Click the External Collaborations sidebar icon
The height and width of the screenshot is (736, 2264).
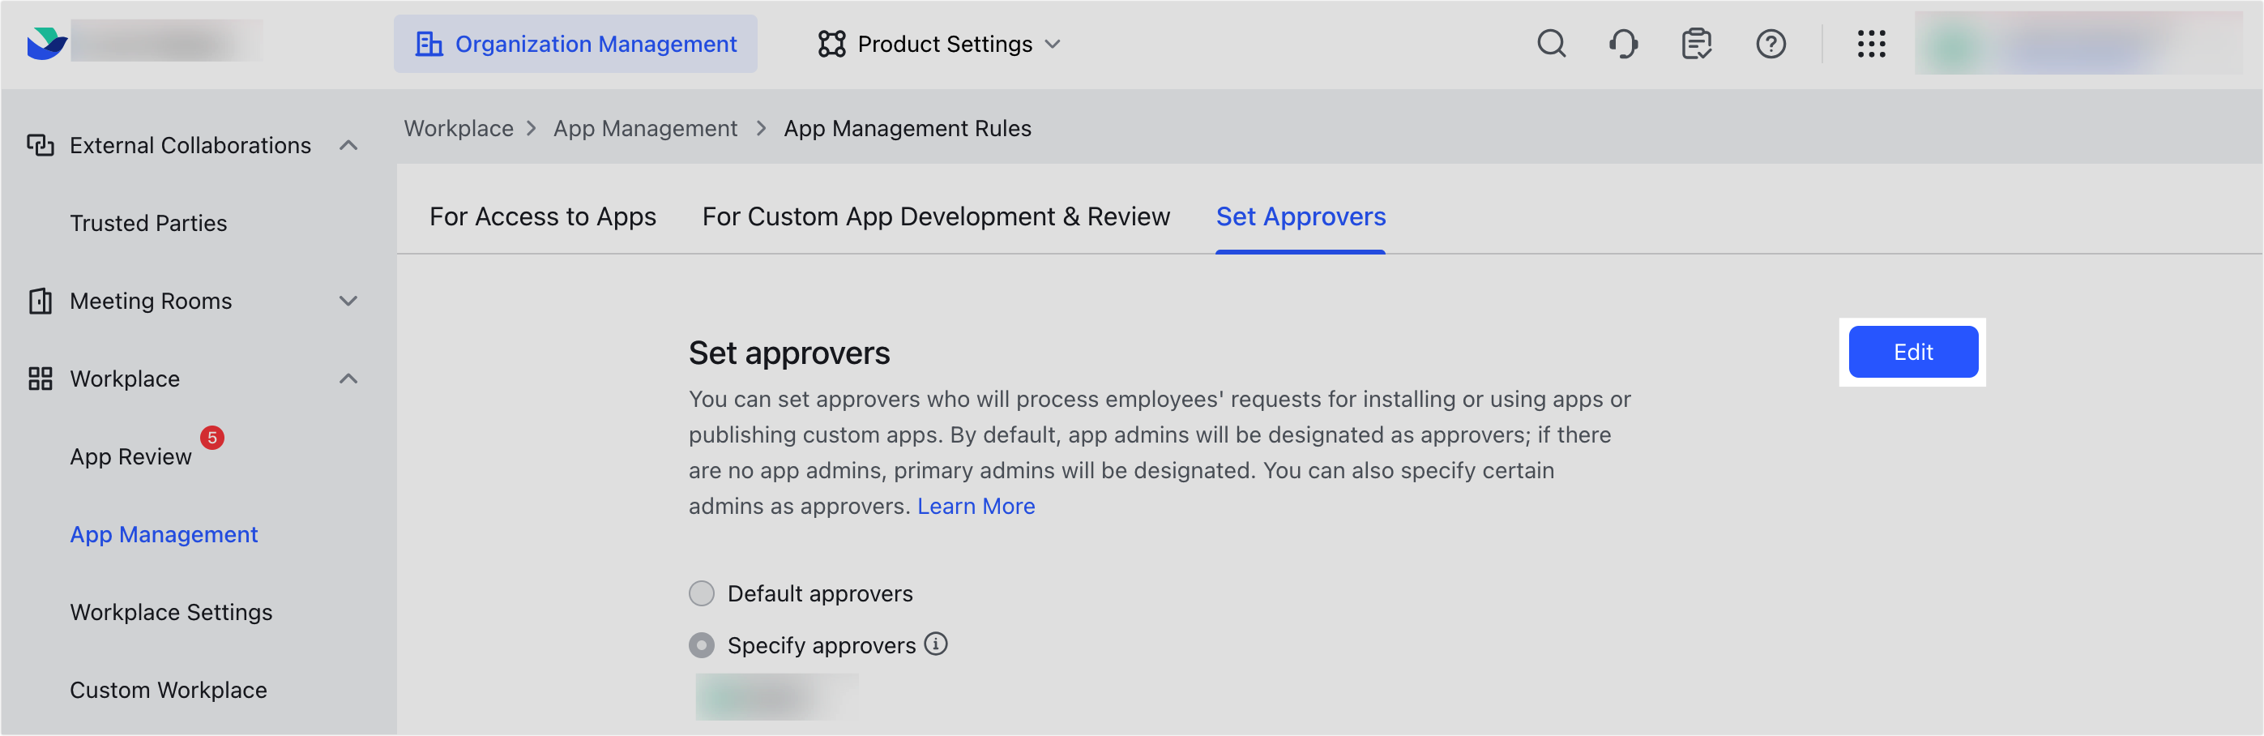40,145
